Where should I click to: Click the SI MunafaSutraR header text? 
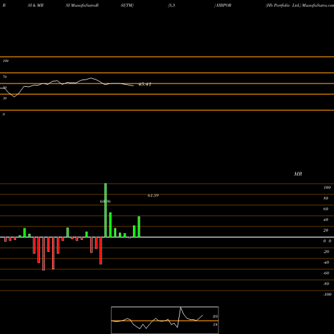tap(82, 5)
